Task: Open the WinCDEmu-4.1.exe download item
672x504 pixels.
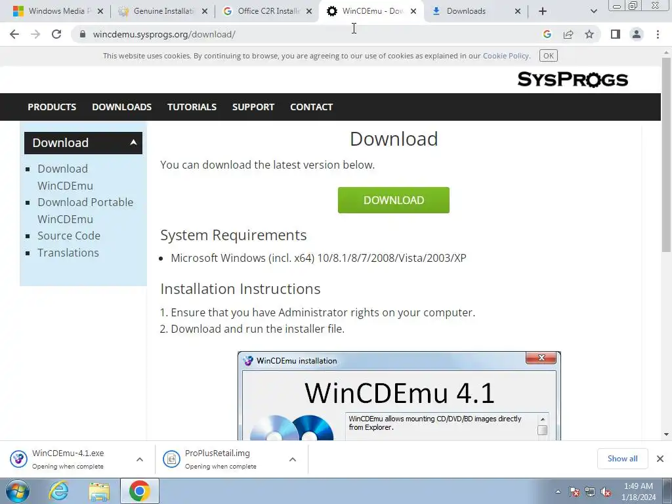Action: click(x=68, y=459)
